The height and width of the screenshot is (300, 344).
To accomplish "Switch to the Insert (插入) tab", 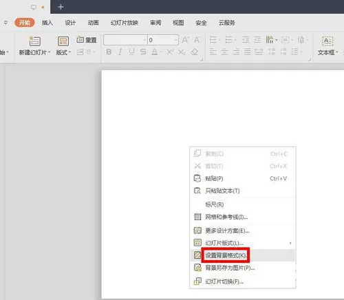I will coord(47,23).
